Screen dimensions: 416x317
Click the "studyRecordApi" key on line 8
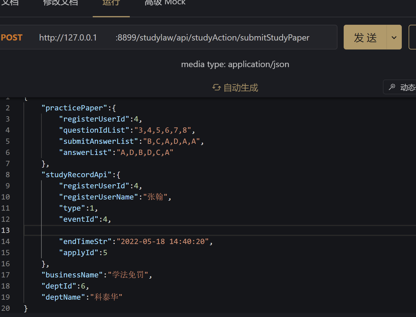pyautogui.click(x=76, y=175)
